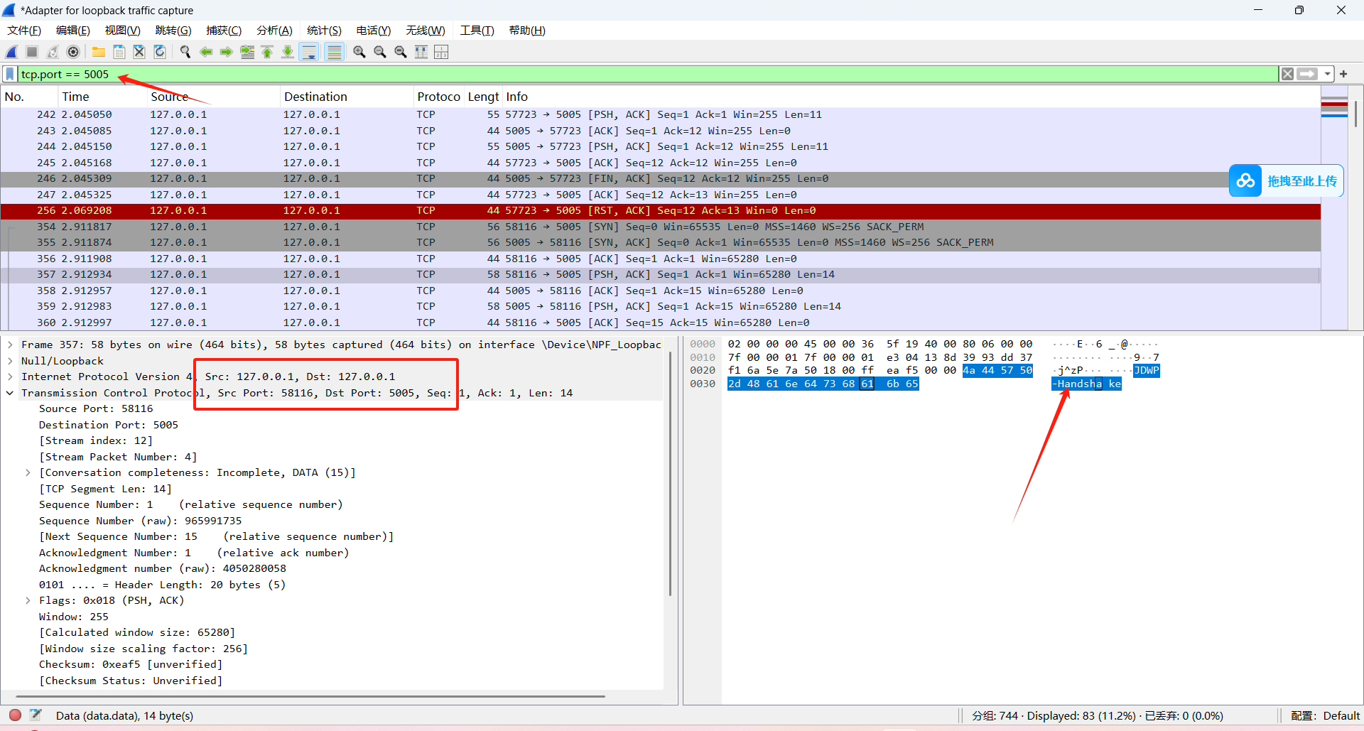Click the start capture shark fin icon
1364x731 pixels.
[x=12, y=52]
